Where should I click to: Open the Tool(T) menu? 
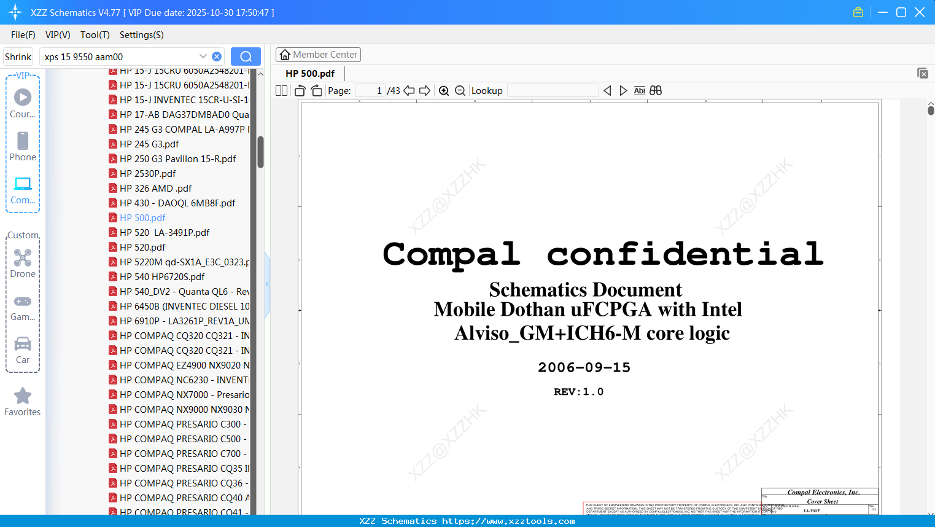click(x=95, y=35)
